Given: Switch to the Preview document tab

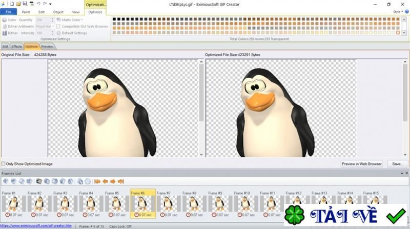Looking at the screenshot, I should tap(47, 47).
